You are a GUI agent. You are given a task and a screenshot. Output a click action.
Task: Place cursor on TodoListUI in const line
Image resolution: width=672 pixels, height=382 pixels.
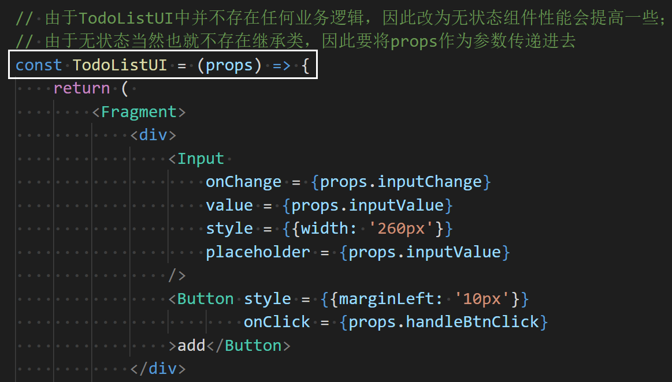pyautogui.click(x=120, y=65)
